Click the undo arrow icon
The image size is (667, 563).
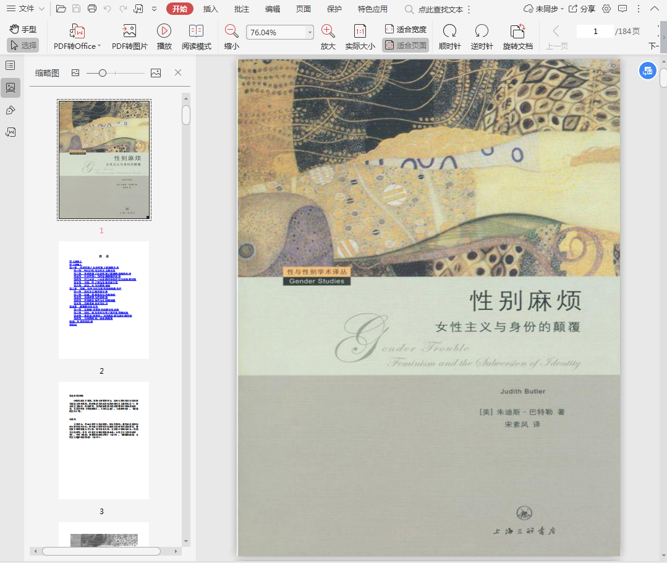pos(108,9)
